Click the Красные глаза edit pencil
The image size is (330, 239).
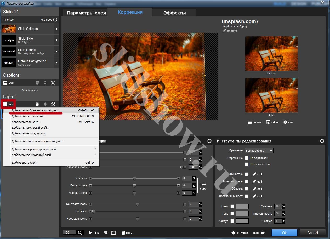pos(254,181)
